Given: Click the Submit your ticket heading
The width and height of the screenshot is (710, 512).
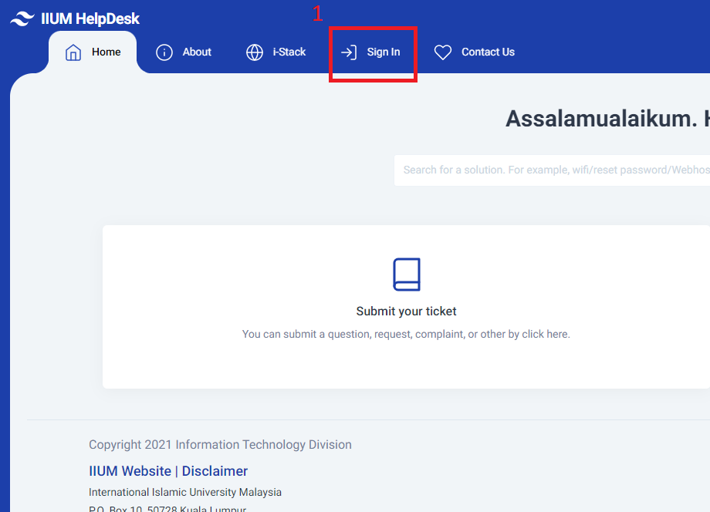Looking at the screenshot, I should coord(407,312).
